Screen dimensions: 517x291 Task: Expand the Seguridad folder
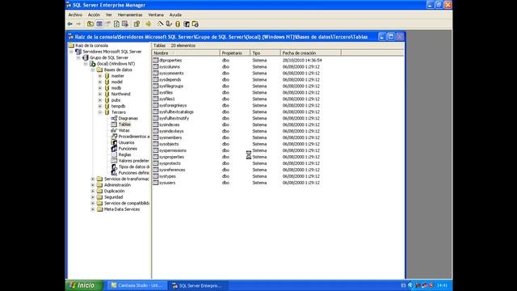tap(93, 197)
